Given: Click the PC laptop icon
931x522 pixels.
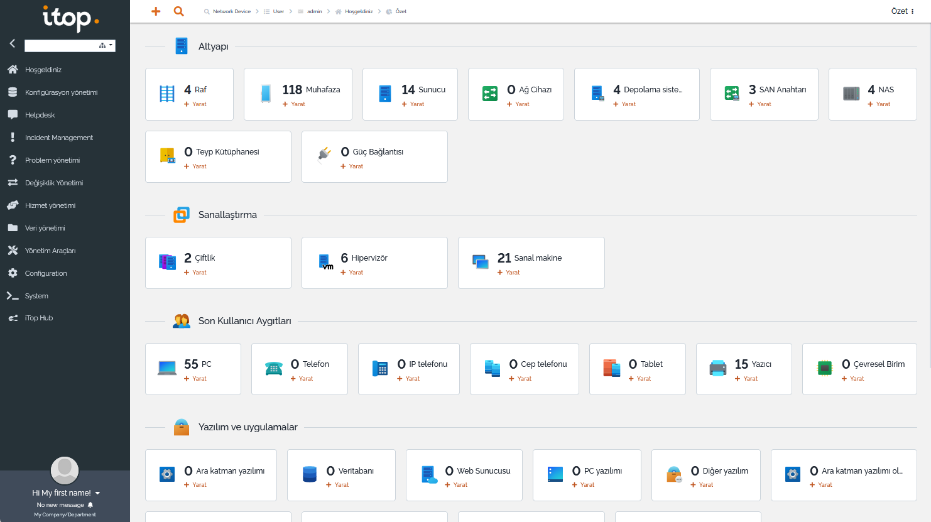Looking at the screenshot, I should click(x=167, y=368).
